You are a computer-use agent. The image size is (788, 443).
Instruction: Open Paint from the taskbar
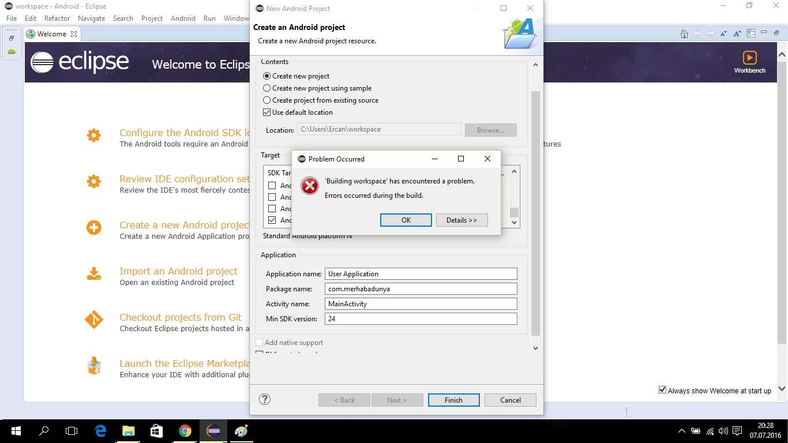pyautogui.click(x=241, y=431)
